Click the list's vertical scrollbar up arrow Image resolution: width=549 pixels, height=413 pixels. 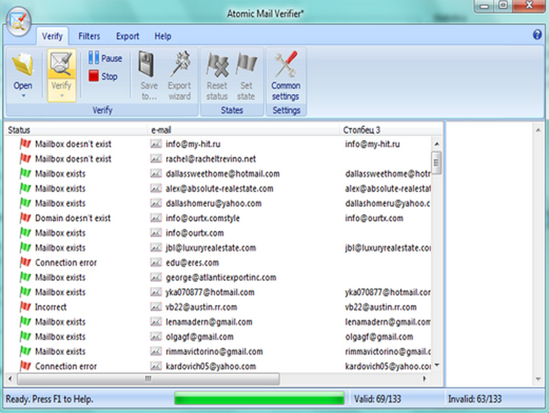(437, 144)
